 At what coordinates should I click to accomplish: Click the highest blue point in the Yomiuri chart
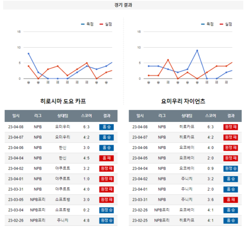[x=197, y=51]
